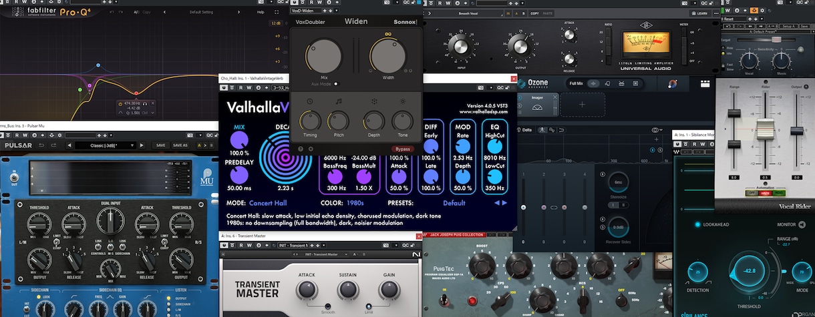Remove the Imager module in Ozone
This screenshot has height=317, width=815.
click(554, 97)
